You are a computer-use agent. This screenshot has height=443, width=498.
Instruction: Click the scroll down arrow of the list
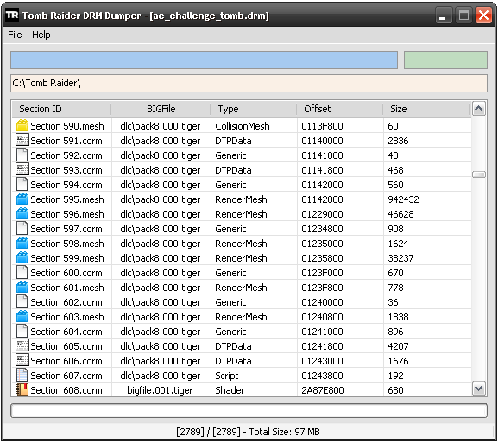(479, 388)
